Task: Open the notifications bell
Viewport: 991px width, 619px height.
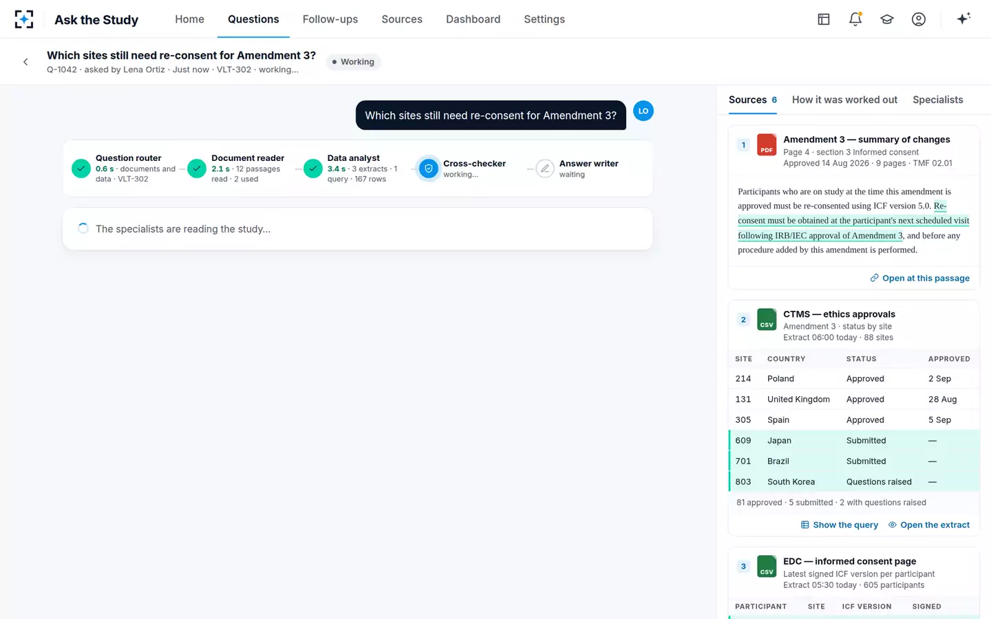Action: (x=855, y=19)
